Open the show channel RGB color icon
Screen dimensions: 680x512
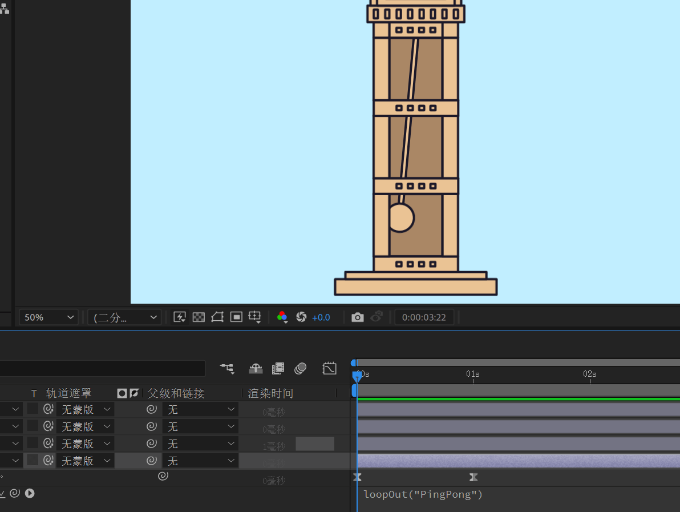(282, 317)
